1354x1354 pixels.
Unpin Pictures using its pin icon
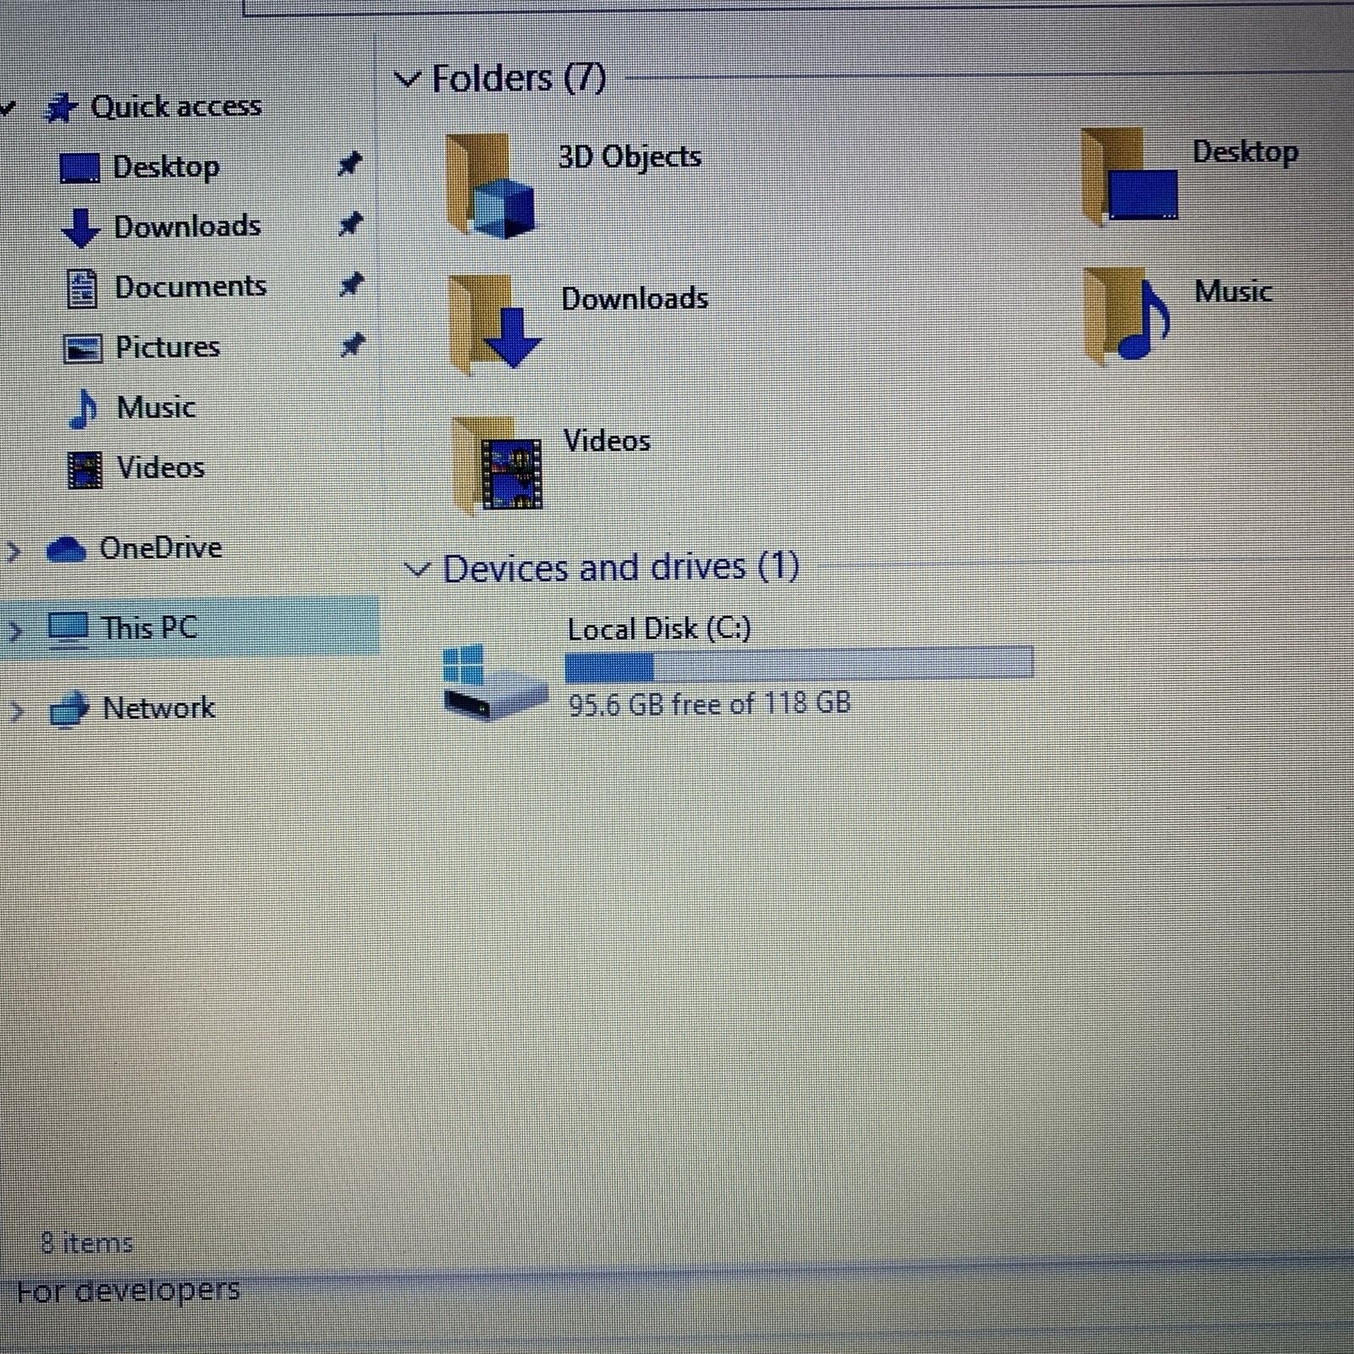tap(352, 345)
